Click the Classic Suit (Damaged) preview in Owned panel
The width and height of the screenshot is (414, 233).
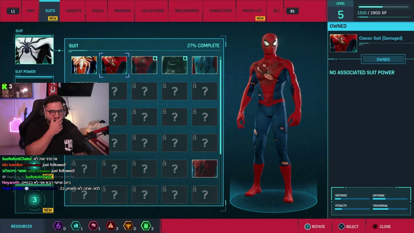click(343, 43)
